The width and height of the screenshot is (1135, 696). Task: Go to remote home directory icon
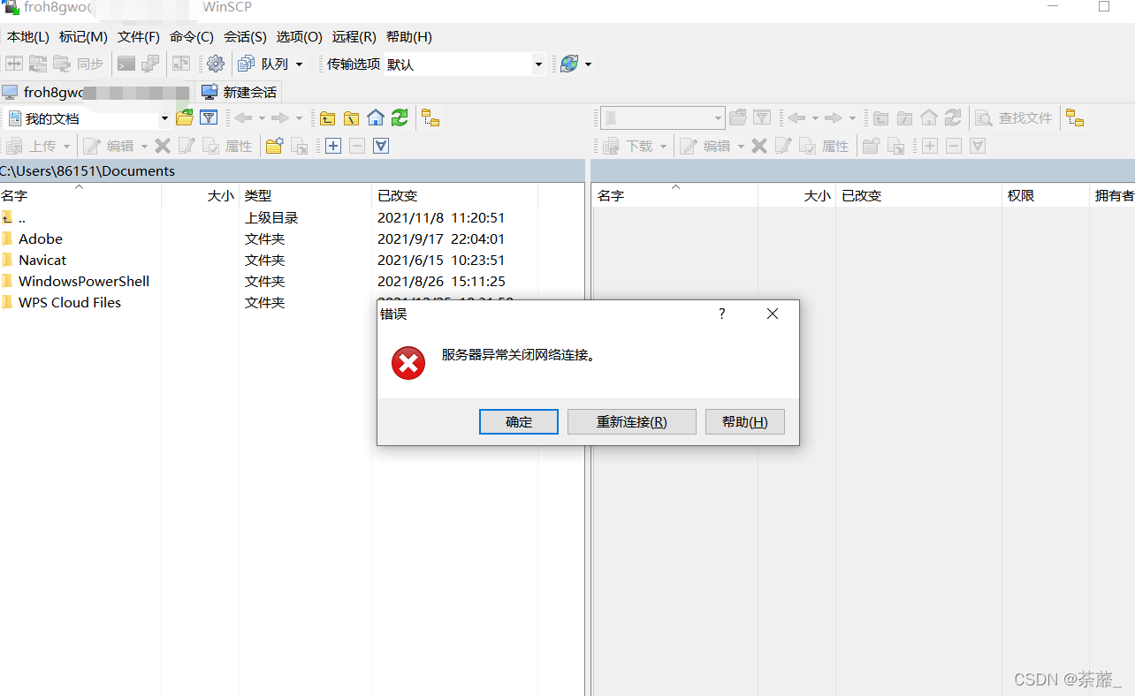click(x=929, y=117)
